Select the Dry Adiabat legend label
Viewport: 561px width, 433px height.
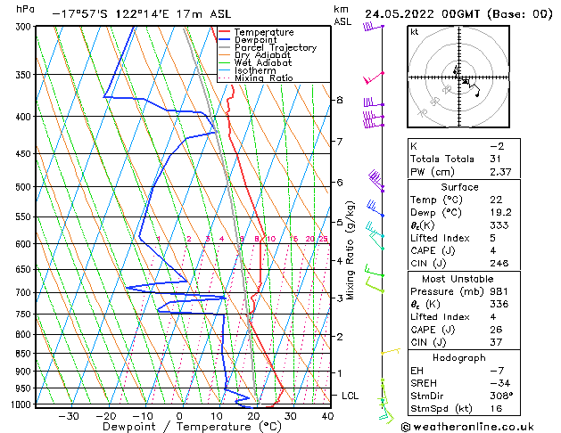262,55
